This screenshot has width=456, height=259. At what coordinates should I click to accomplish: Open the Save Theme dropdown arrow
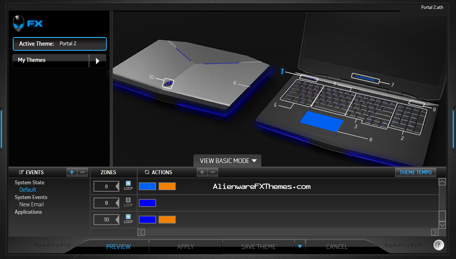[x=300, y=247]
